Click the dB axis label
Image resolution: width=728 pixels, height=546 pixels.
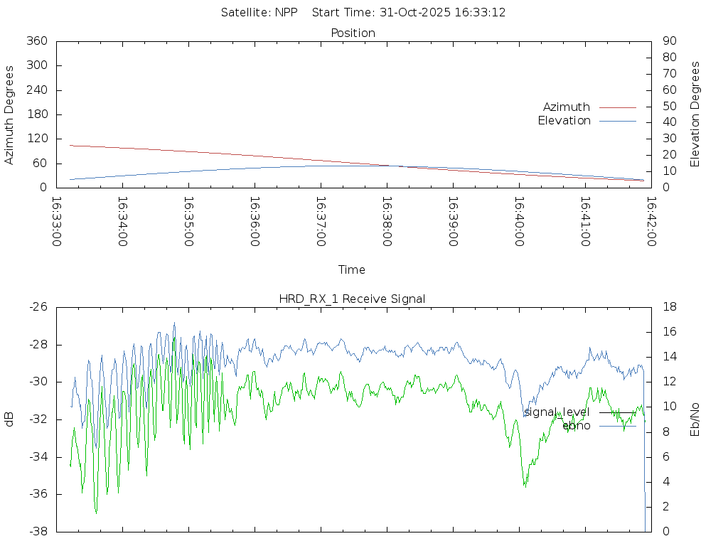coord(10,419)
